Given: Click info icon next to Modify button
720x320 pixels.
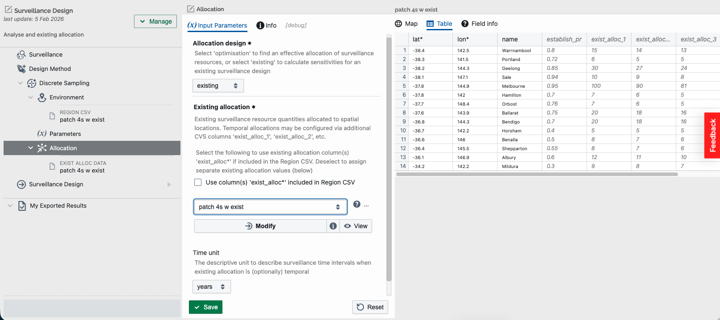Looking at the screenshot, I should (333, 226).
